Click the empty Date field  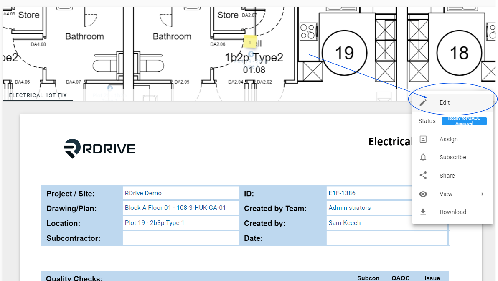387,238
